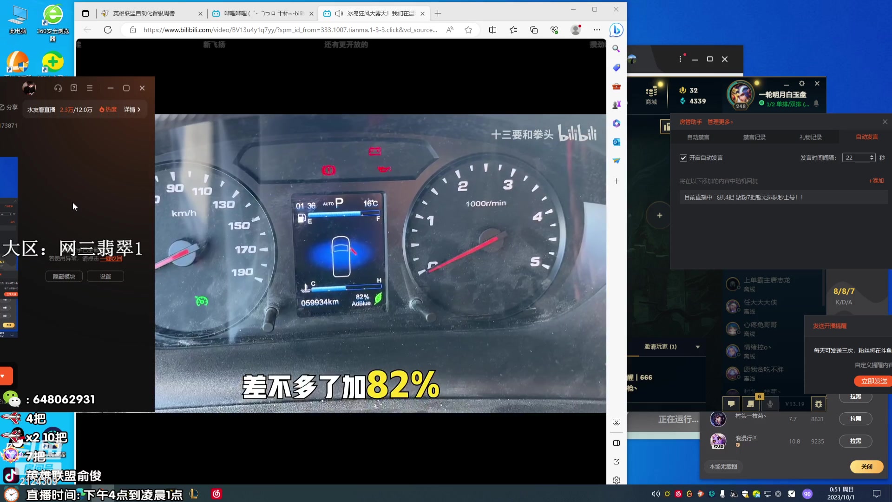Viewport: 892px width, 502px height.
Task: Open customer service headset icon in Douyu window
Action: (58, 88)
